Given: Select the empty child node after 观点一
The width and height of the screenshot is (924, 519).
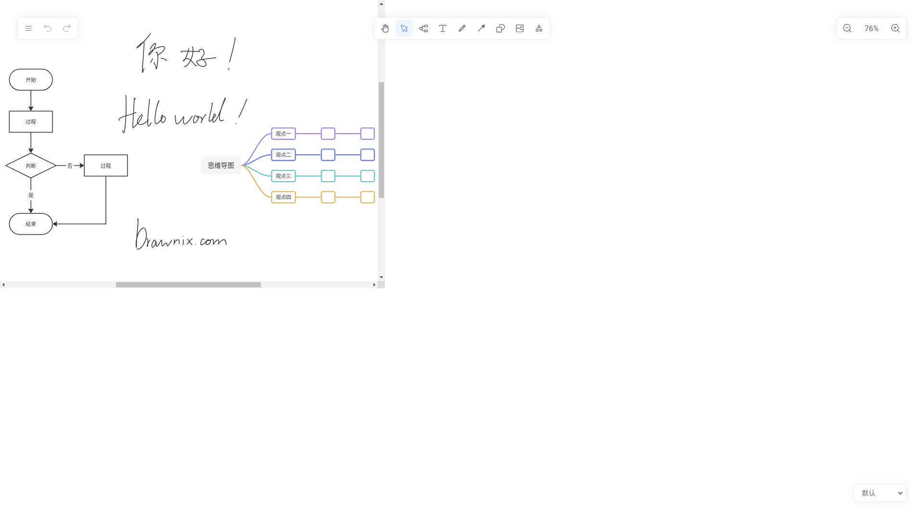Looking at the screenshot, I should [x=328, y=134].
